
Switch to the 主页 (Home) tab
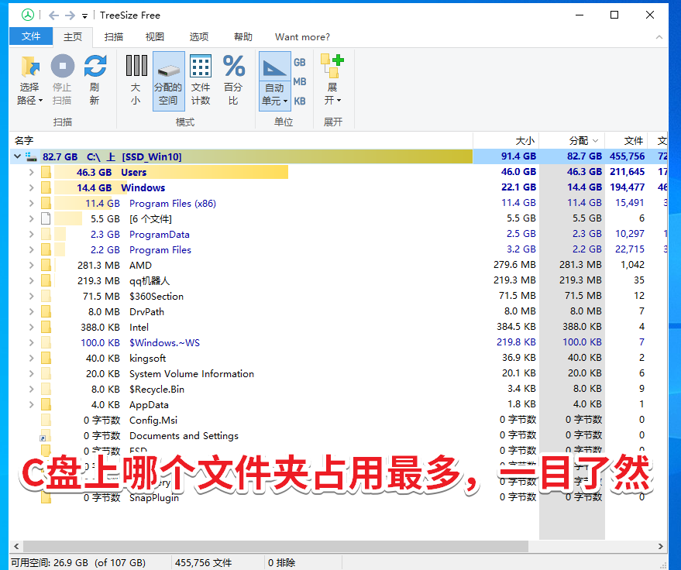(73, 37)
